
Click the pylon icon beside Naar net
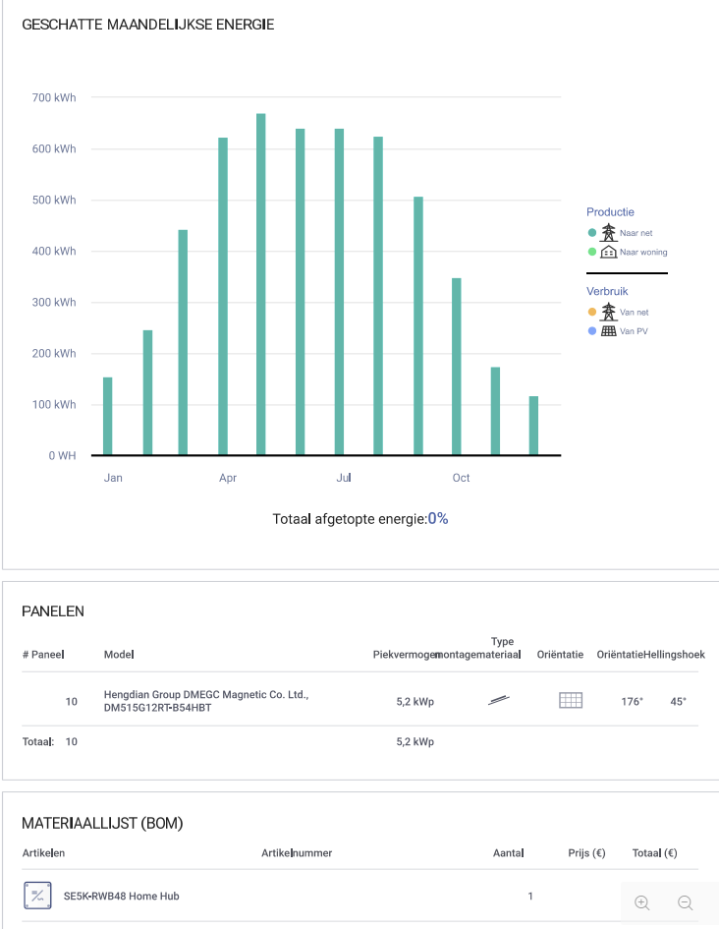(x=608, y=232)
